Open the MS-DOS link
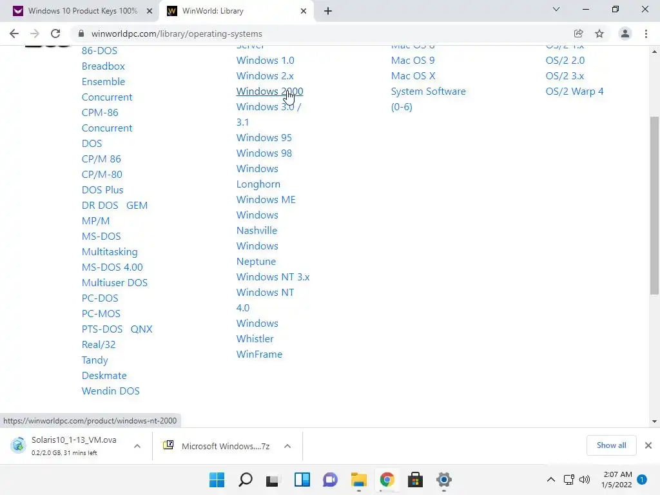Image resolution: width=660 pixels, height=495 pixels. [101, 236]
